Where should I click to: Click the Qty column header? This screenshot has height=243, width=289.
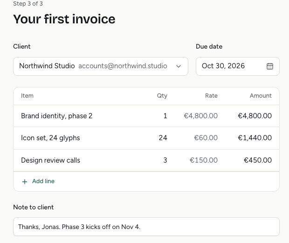[x=162, y=96]
